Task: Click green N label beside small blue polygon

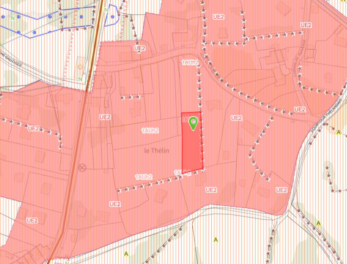Action: 106,10
